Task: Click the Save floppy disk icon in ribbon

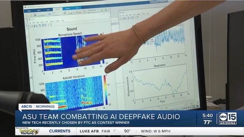Action: point(35,15)
